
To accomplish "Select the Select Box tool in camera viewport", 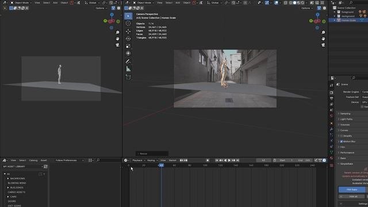I will pyautogui.click(x=128, y=16).
